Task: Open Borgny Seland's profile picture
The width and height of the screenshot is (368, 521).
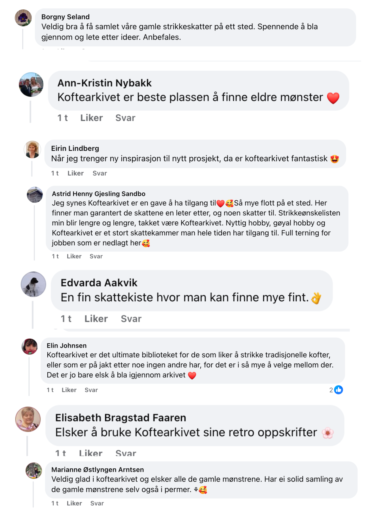Action: 23,18
